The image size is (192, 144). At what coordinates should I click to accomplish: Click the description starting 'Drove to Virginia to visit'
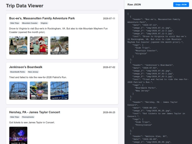(x=58, y=30)
